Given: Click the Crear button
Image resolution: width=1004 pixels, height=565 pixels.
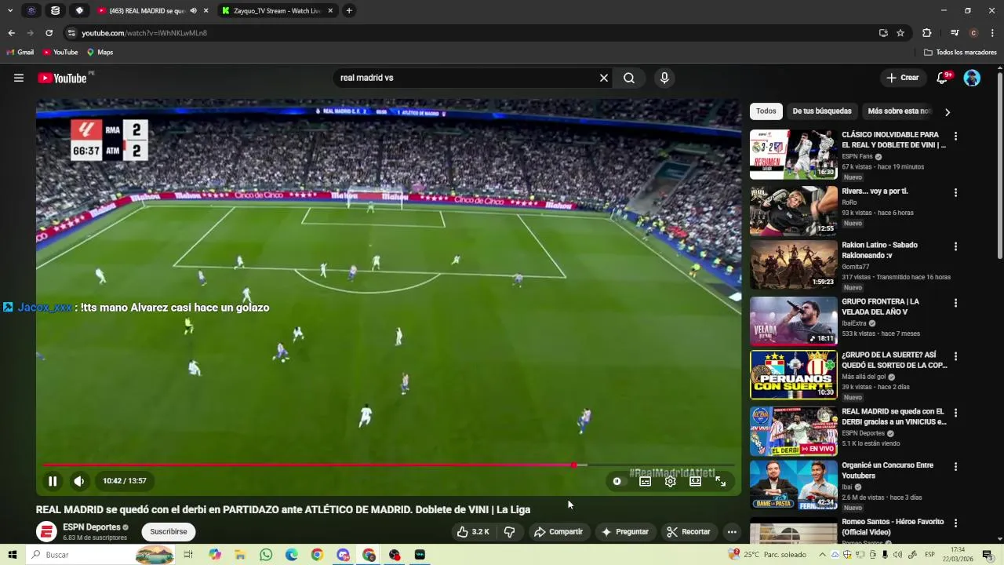Looking at the screenshot, I should click(902, 78).
